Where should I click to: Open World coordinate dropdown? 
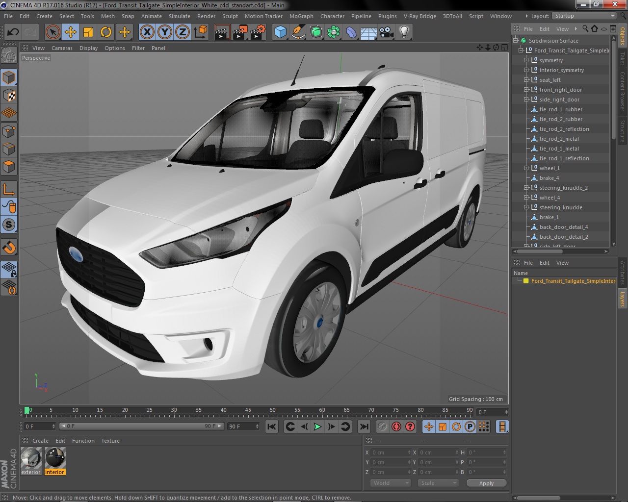[390, 483]
